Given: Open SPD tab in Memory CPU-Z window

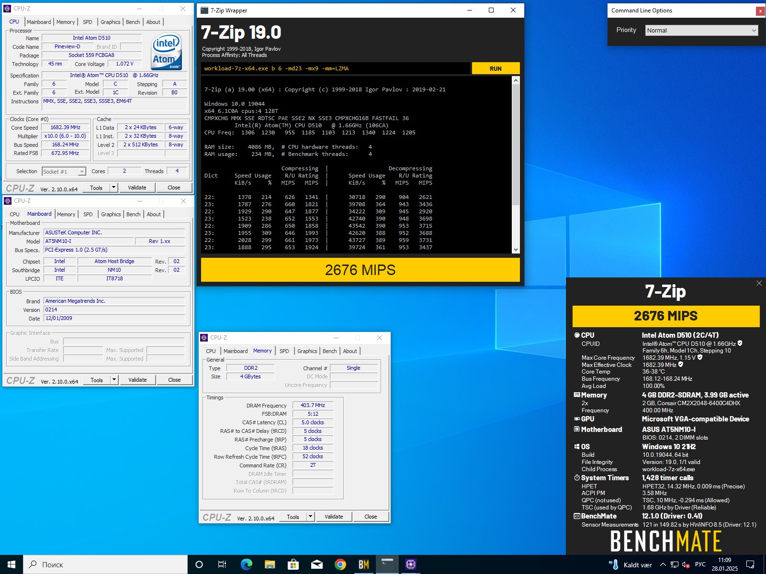Looking at the screenshot, I should (x=284, y=351).
